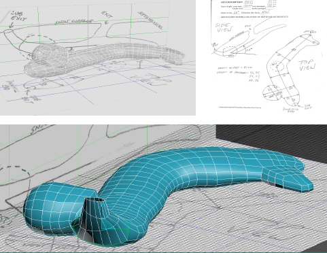Click the handwritten SIDE VIEW label
Screen dimensions: 327x253
coord(223,28)
